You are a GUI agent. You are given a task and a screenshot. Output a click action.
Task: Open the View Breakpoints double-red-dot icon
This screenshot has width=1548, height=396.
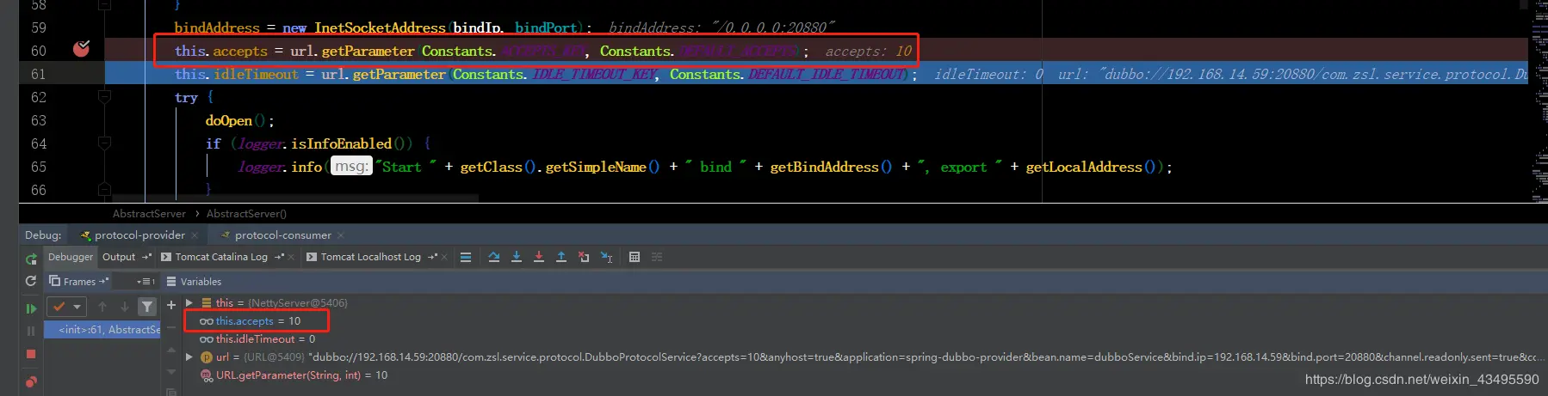(31, 382)
